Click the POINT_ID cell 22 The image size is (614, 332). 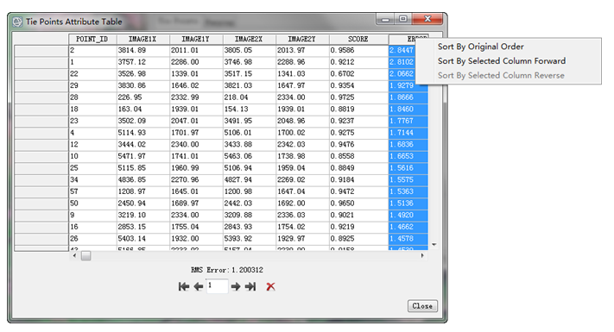tap(92, 74)
